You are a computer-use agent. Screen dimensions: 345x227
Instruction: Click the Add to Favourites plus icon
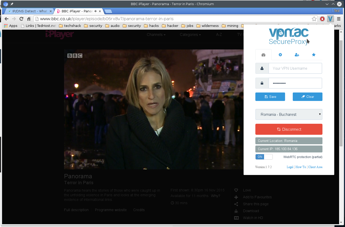236,197
